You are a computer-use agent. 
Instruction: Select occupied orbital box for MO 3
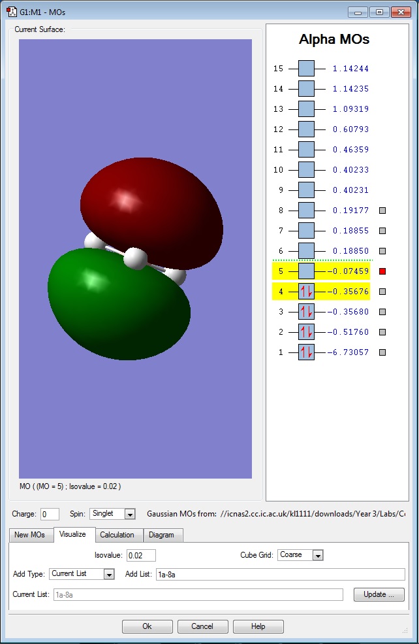pos(306,311)
